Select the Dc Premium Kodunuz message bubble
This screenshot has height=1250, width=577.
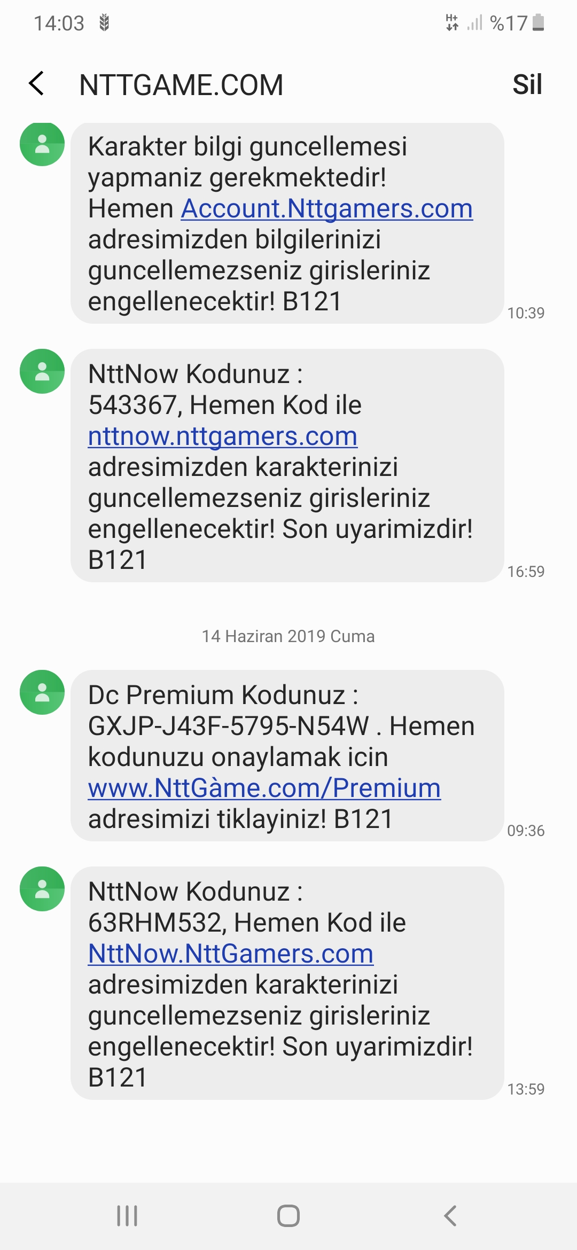287,755
